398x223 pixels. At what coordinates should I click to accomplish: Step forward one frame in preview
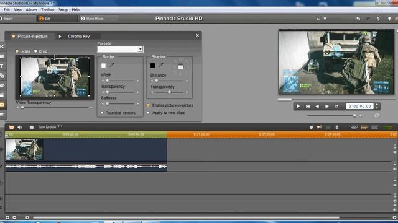[327, 107]
